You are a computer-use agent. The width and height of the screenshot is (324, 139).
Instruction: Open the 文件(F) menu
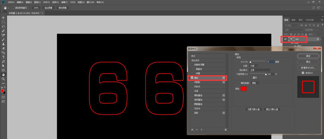(11, 2)
